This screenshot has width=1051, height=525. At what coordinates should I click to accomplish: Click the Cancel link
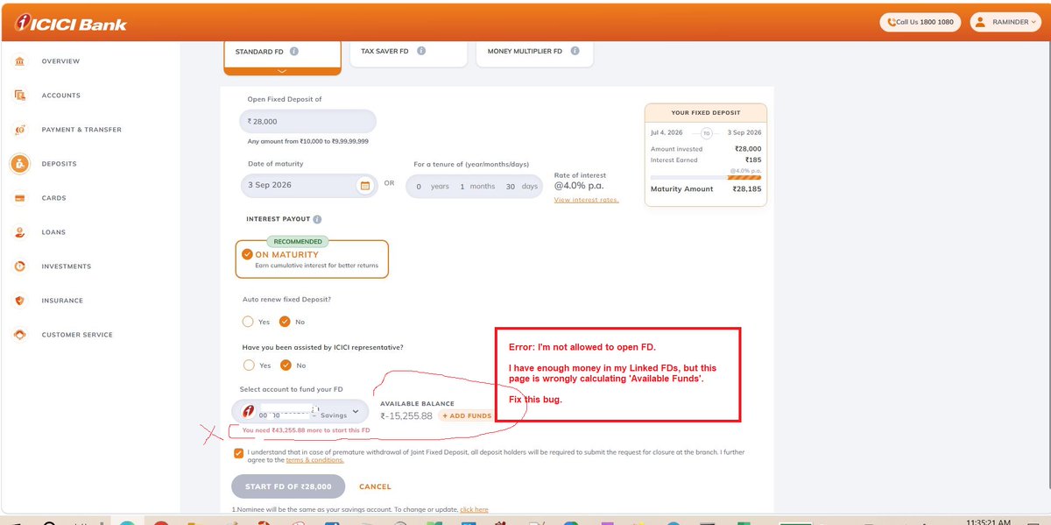[x=375, y=486]
